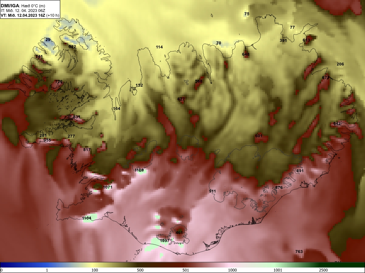Screen dimensions: 365x273
Task: Click the 1104 value label
Action: pyautogui.click(x=87, y=218)
